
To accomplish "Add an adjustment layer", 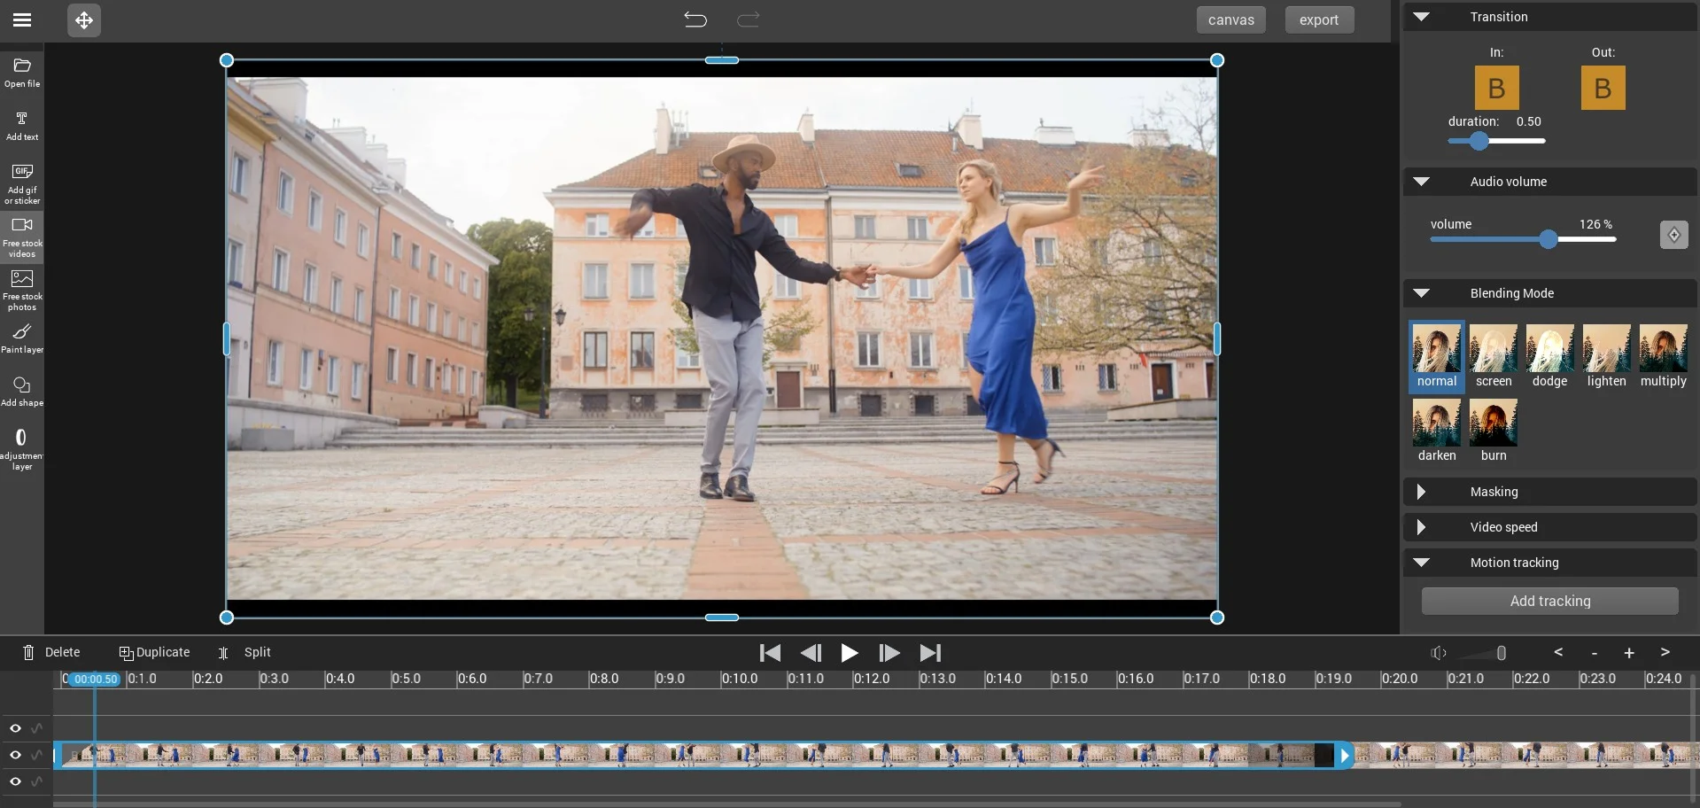I will click(22, 448).
